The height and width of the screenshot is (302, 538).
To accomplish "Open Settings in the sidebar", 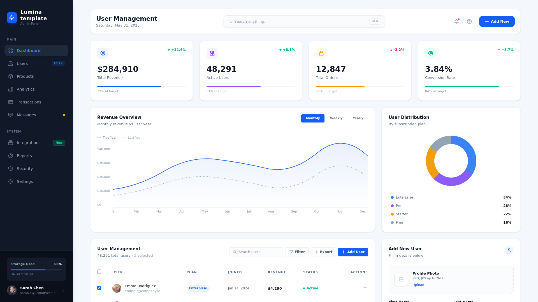I will pos(36,181).
